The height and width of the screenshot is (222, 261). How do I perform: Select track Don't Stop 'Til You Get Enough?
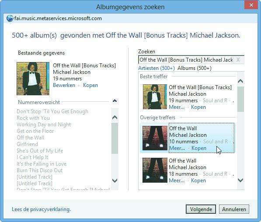(x=52, y=111)
